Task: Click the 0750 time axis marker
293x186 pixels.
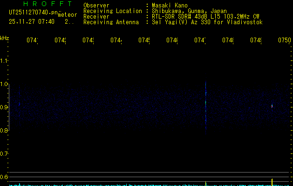Action: [x=284, y=40]
